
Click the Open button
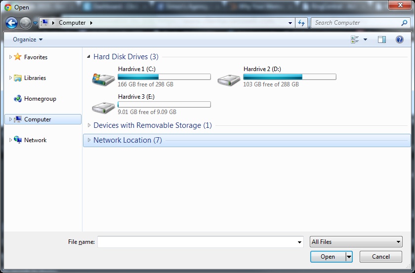tap(328, 257)
